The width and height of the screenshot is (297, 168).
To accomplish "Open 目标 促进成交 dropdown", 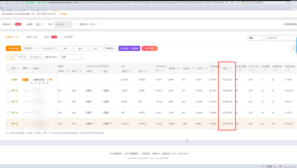I will click(63, 25).
